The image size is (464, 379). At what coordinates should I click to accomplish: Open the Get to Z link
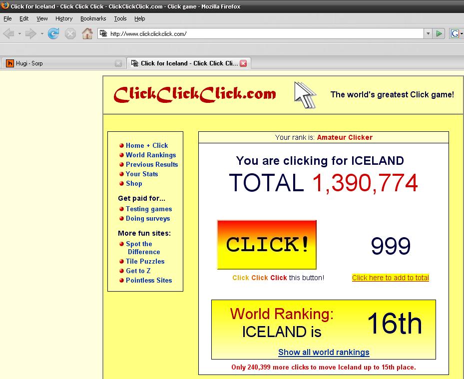click(x=138, y=271)
